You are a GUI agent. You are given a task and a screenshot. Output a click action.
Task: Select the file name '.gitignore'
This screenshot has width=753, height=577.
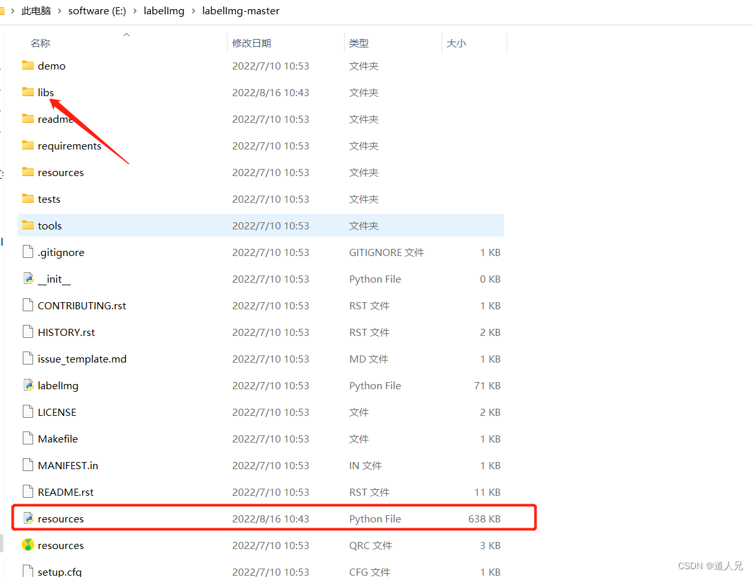point(61,253)
